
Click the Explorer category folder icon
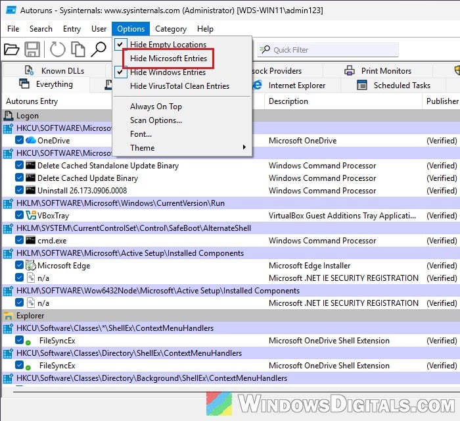[8, 316]
